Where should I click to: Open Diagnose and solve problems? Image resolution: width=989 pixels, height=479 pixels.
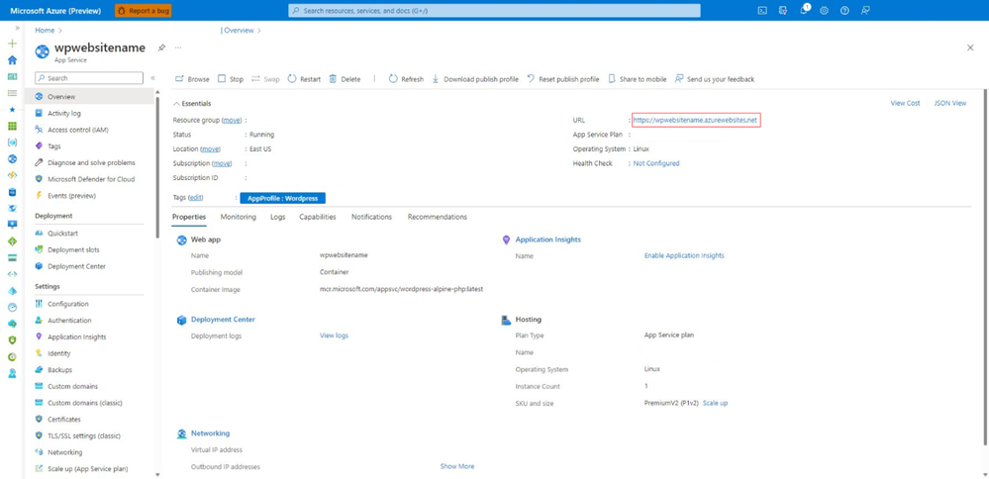coord(89,162)
